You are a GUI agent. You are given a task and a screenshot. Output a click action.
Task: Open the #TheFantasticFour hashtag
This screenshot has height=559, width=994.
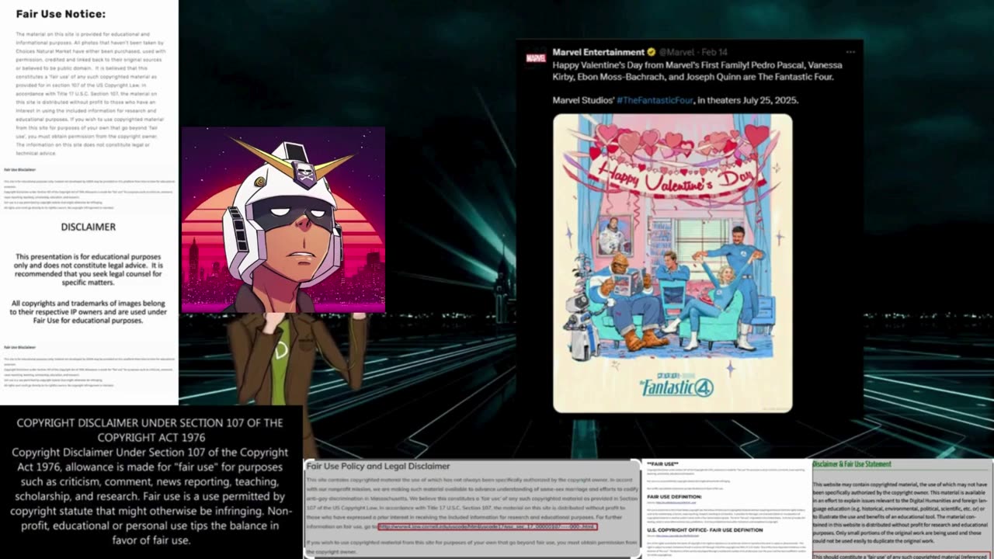click(654, 100)
